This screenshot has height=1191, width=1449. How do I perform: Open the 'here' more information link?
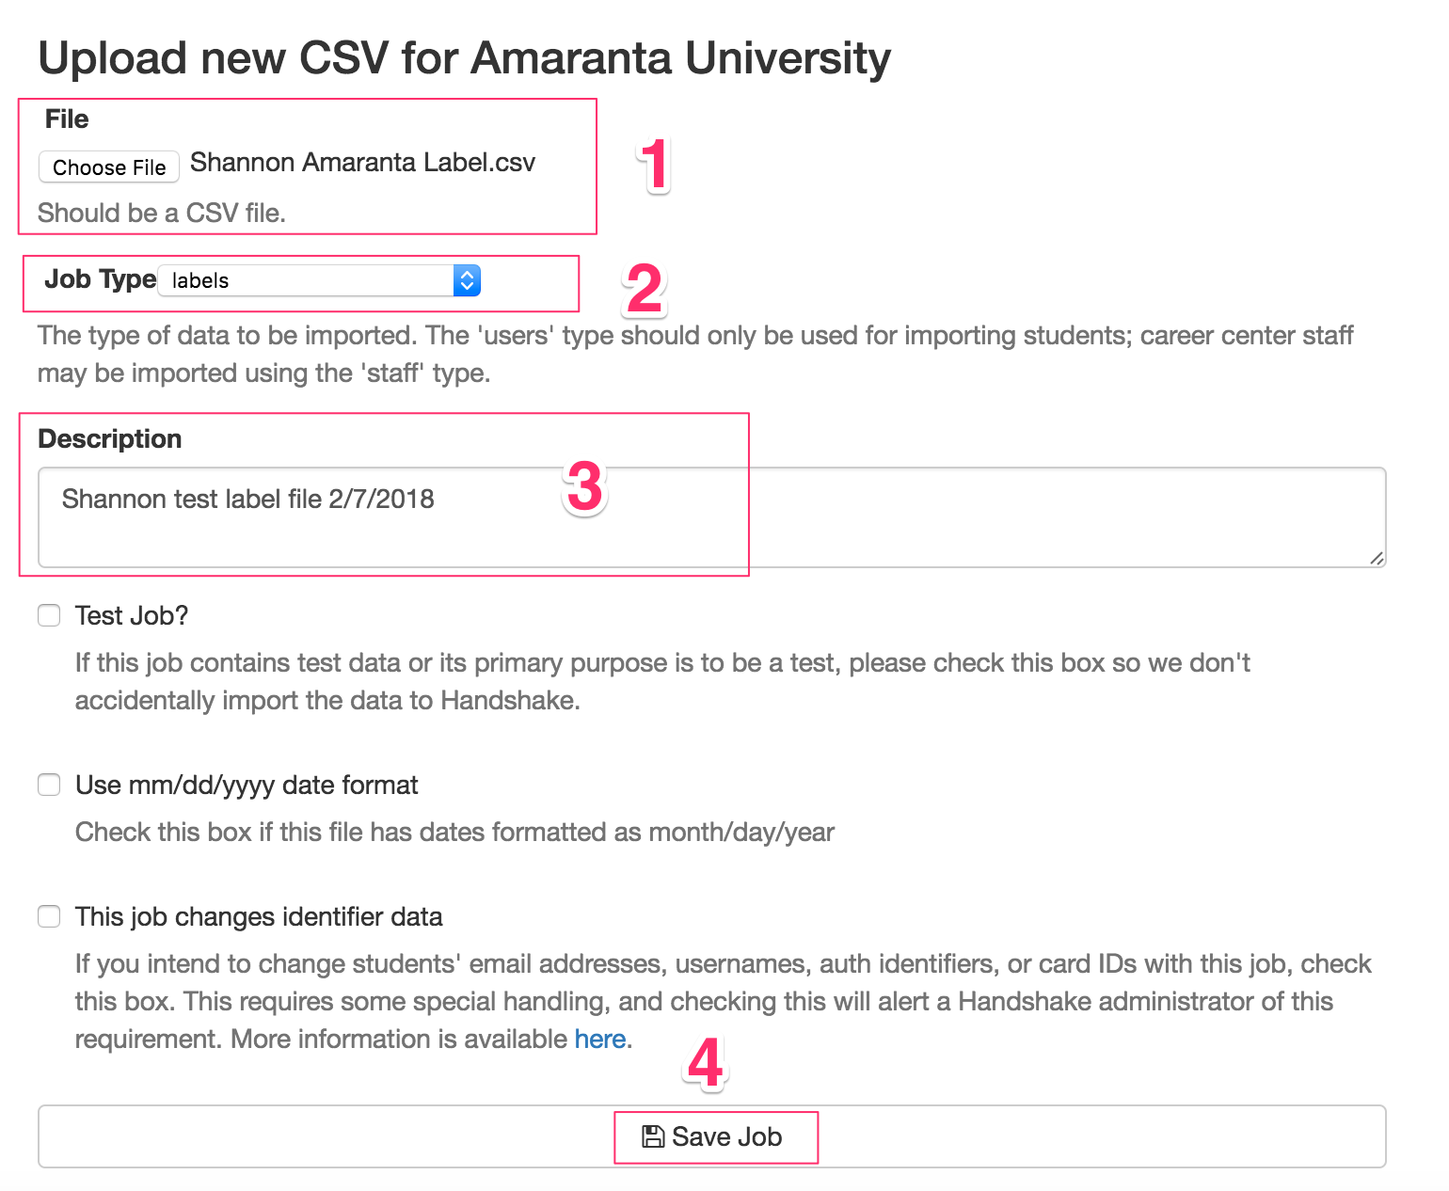point(600,1039)
